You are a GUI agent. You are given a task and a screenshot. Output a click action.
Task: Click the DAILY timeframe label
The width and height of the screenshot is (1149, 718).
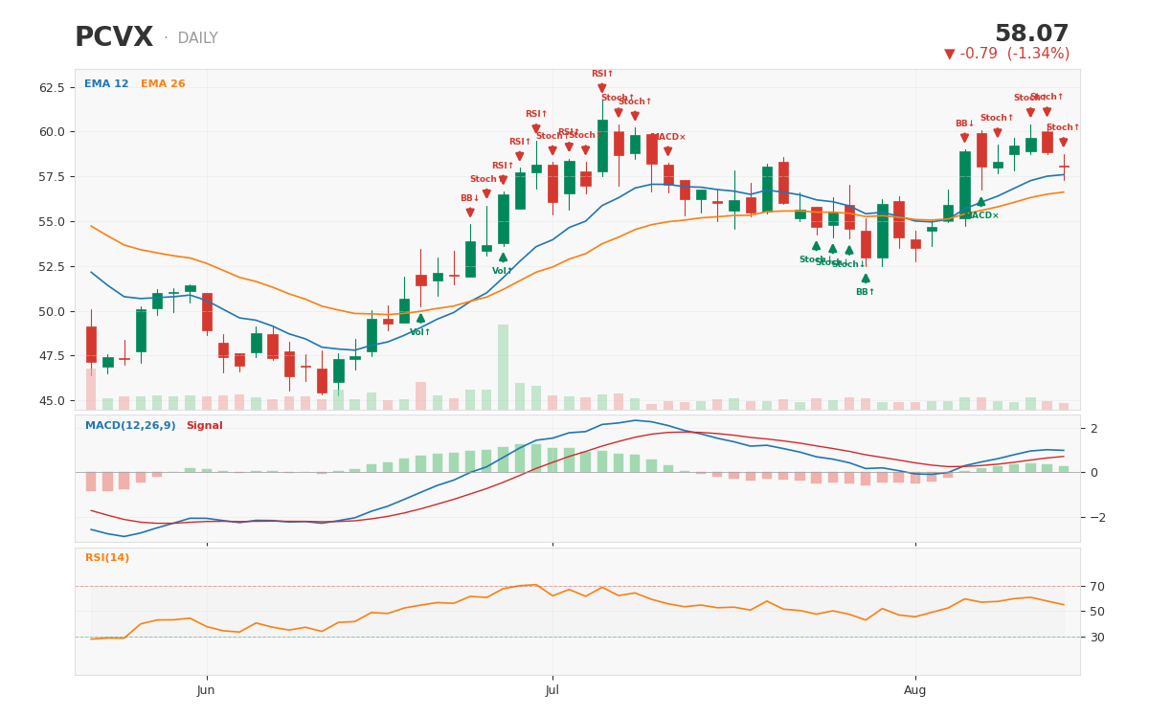tap(197, 38)
